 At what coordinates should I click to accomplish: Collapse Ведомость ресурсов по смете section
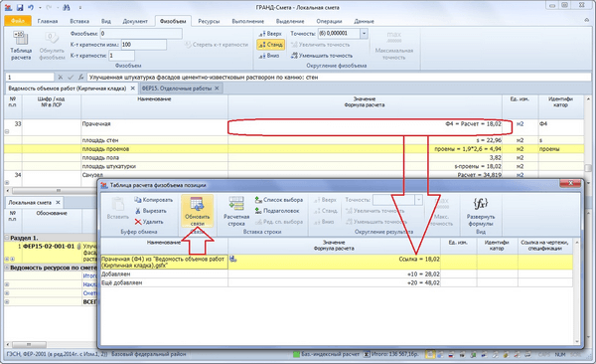tap(7, 268)
